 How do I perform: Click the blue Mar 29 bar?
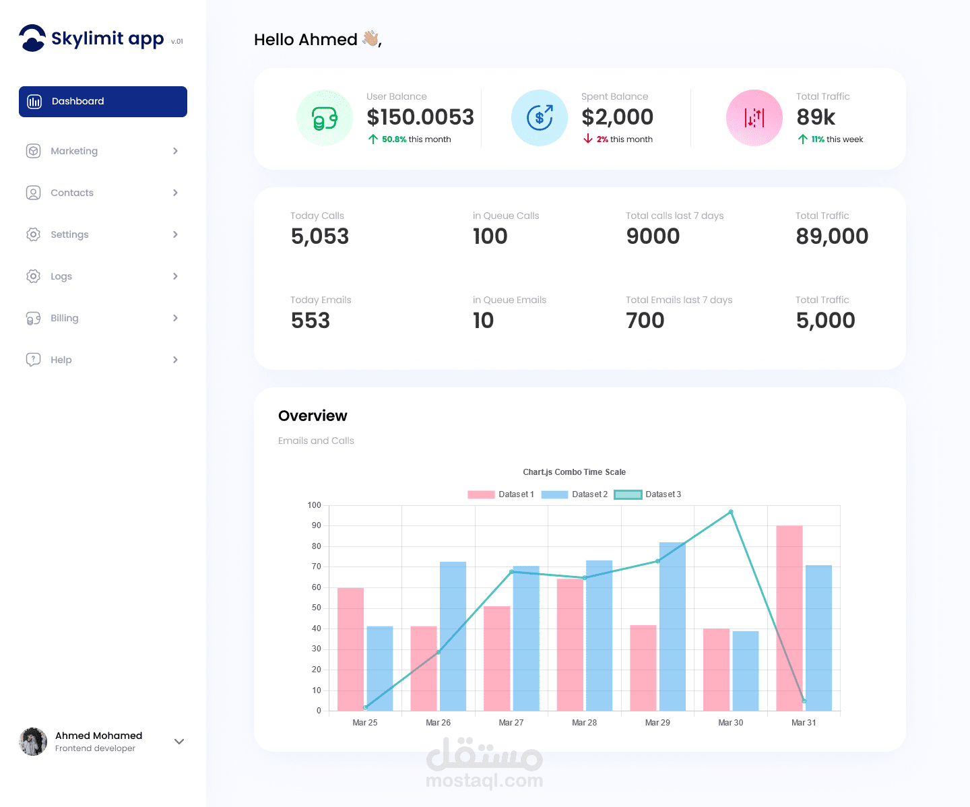[x=672, y=626]
